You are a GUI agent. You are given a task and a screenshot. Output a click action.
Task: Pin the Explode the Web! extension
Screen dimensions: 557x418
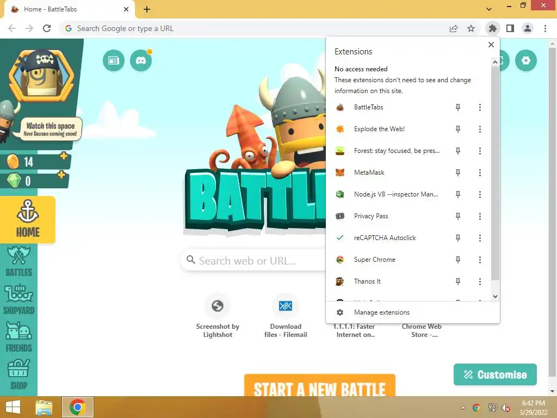(x=458, y=129)
